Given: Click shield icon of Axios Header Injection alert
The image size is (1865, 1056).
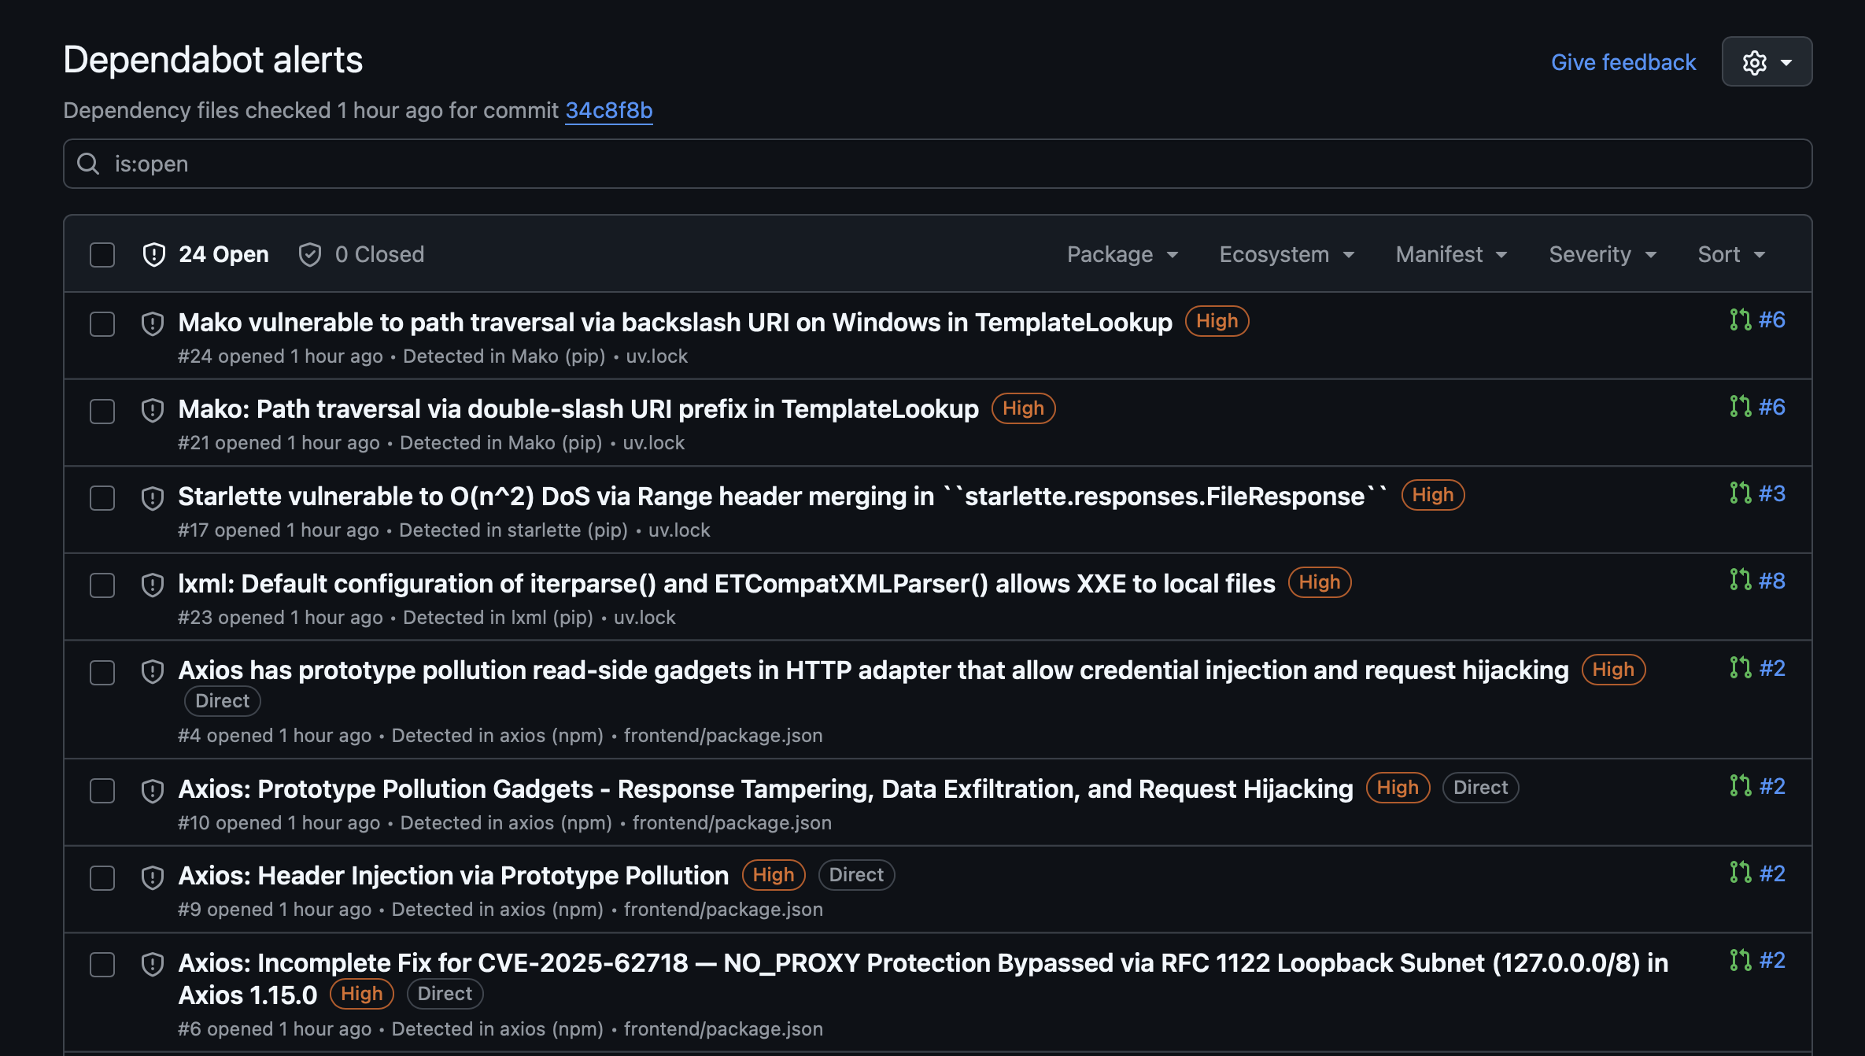Looking at the screenshot, I should [x=153, y=877].
